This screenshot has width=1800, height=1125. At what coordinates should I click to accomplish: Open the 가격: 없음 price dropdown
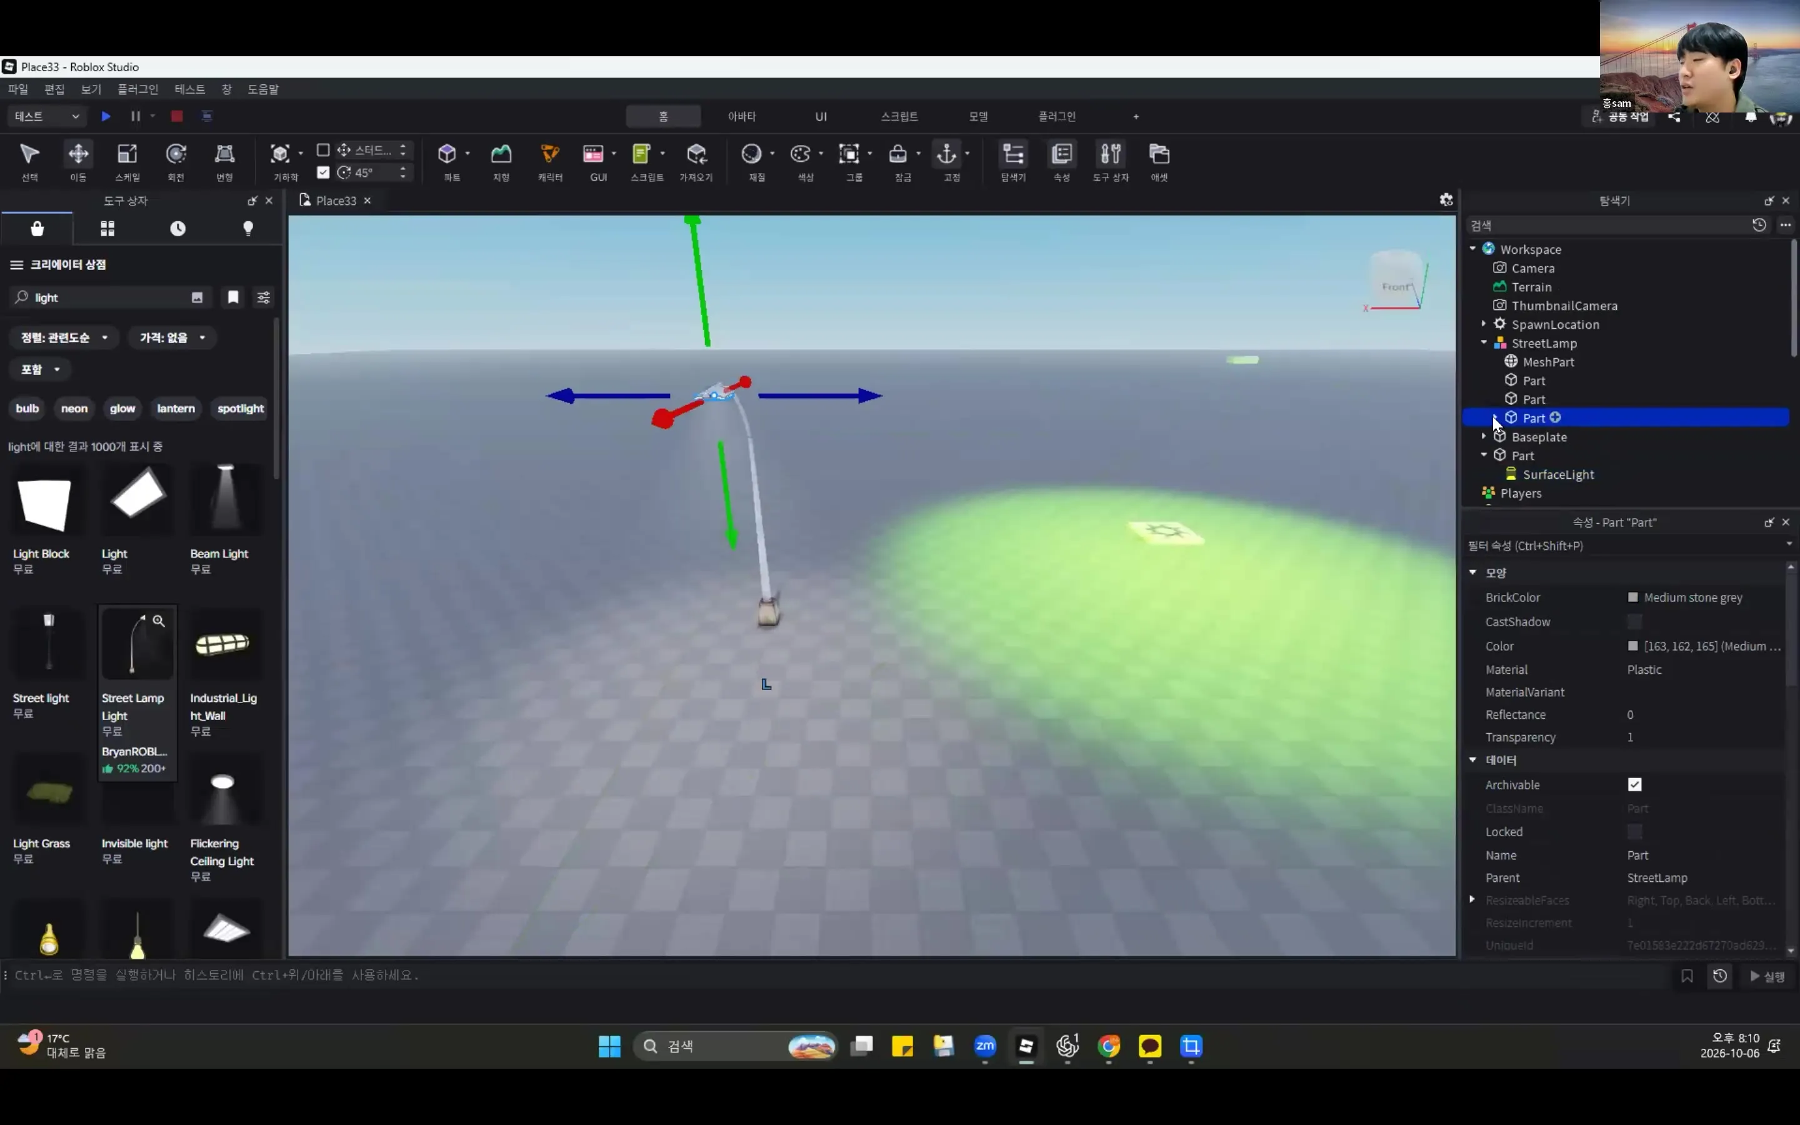172,337
